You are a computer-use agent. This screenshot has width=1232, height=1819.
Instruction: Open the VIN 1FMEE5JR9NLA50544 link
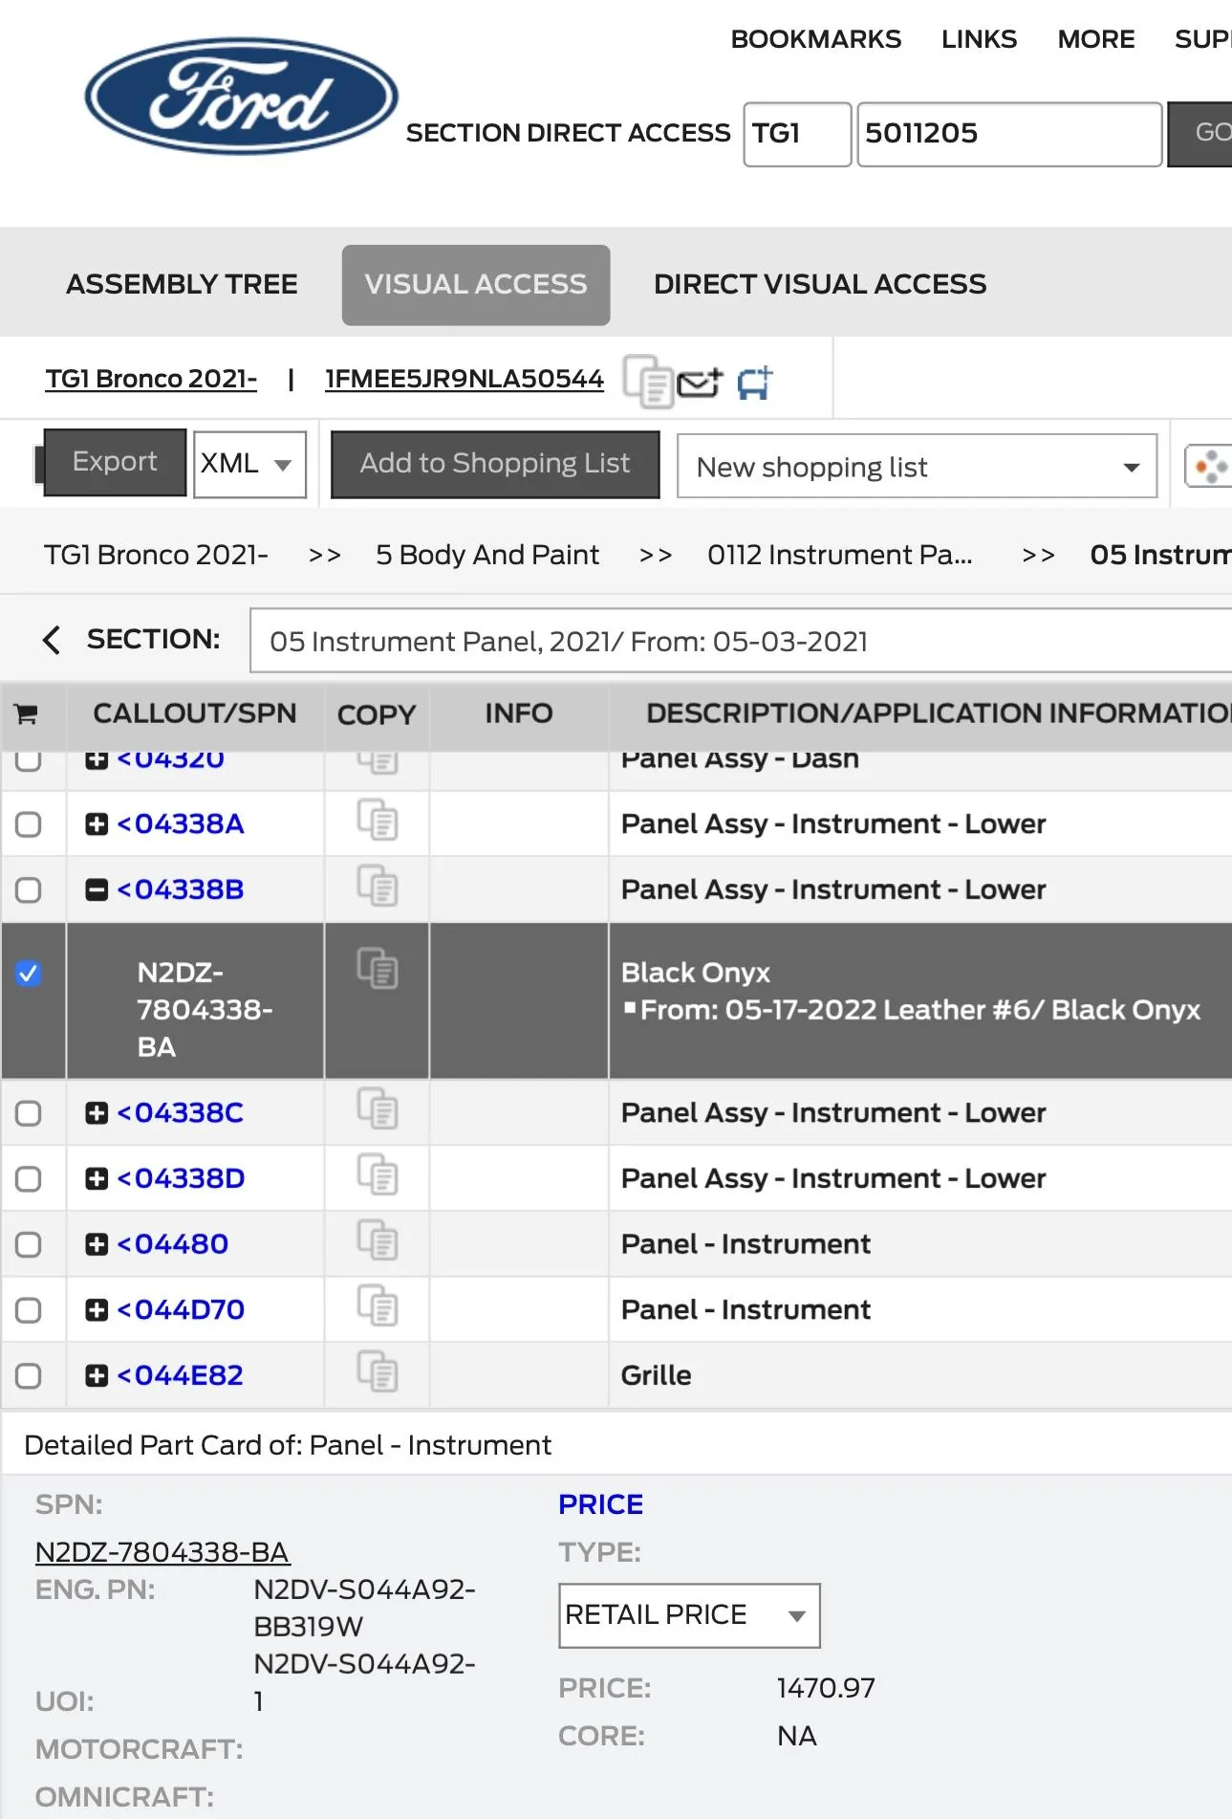(x=465, y=379)
